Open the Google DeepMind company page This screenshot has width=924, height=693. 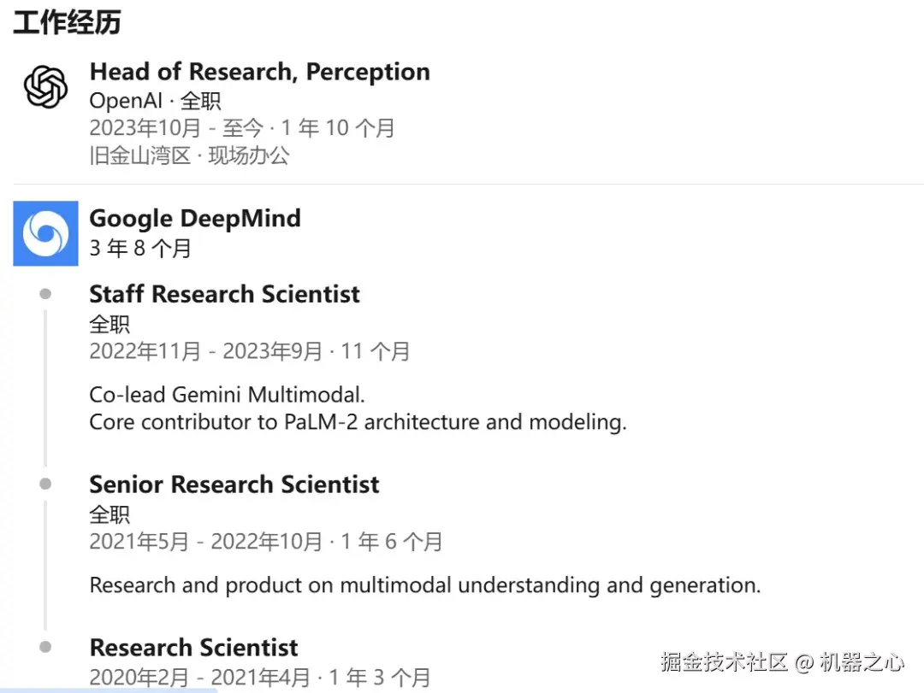coord(195,218)
